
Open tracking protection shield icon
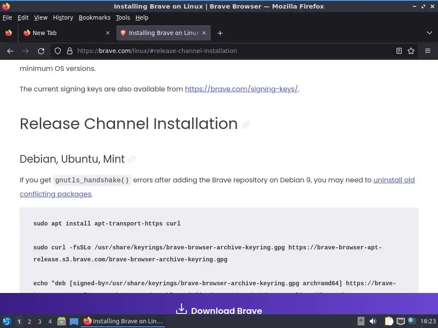58,51
